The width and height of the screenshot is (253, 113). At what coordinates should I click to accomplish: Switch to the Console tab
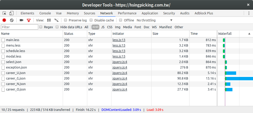coord(45,13)
